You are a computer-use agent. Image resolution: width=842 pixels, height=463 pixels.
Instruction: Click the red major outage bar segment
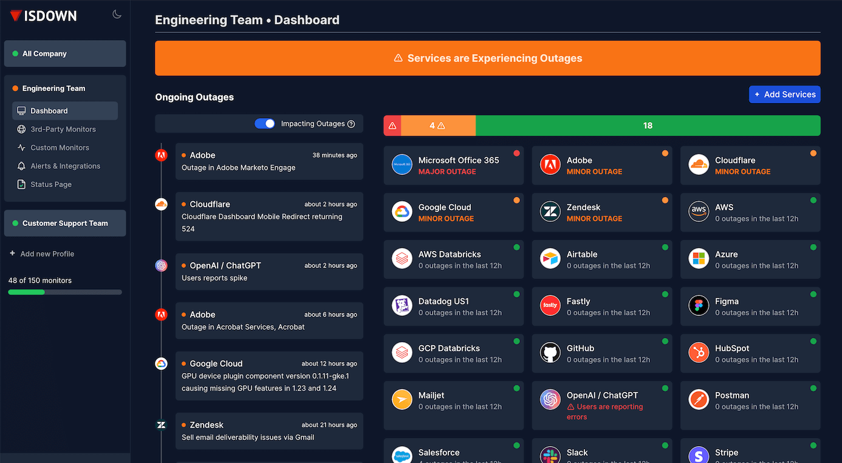click(x=392, y=126)
